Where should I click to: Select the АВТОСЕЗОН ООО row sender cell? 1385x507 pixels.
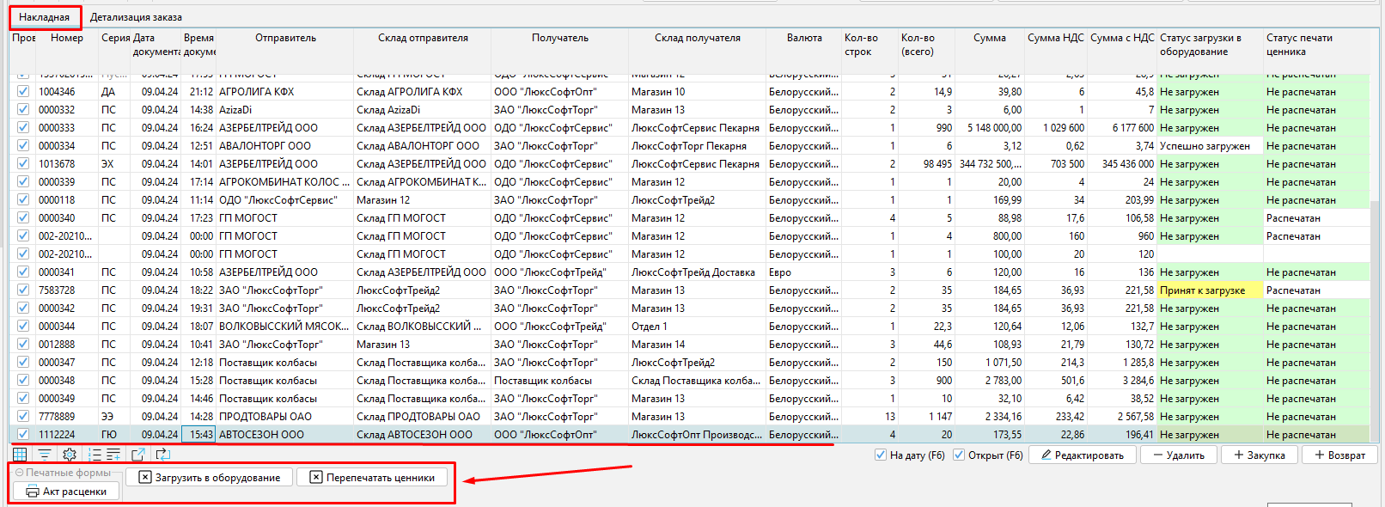pos(284,435)
